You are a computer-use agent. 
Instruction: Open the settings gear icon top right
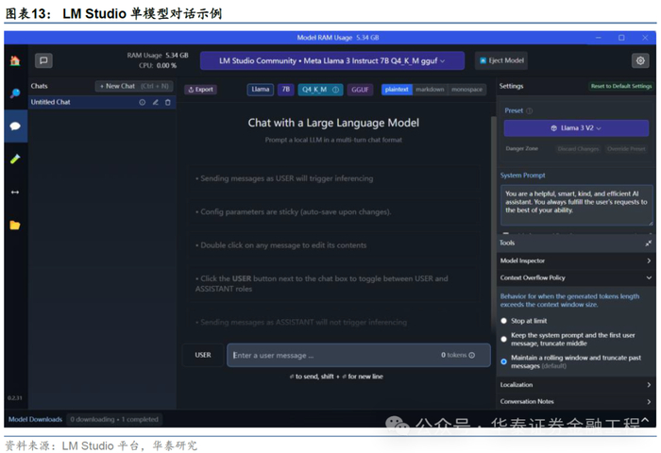coord(640,60)
